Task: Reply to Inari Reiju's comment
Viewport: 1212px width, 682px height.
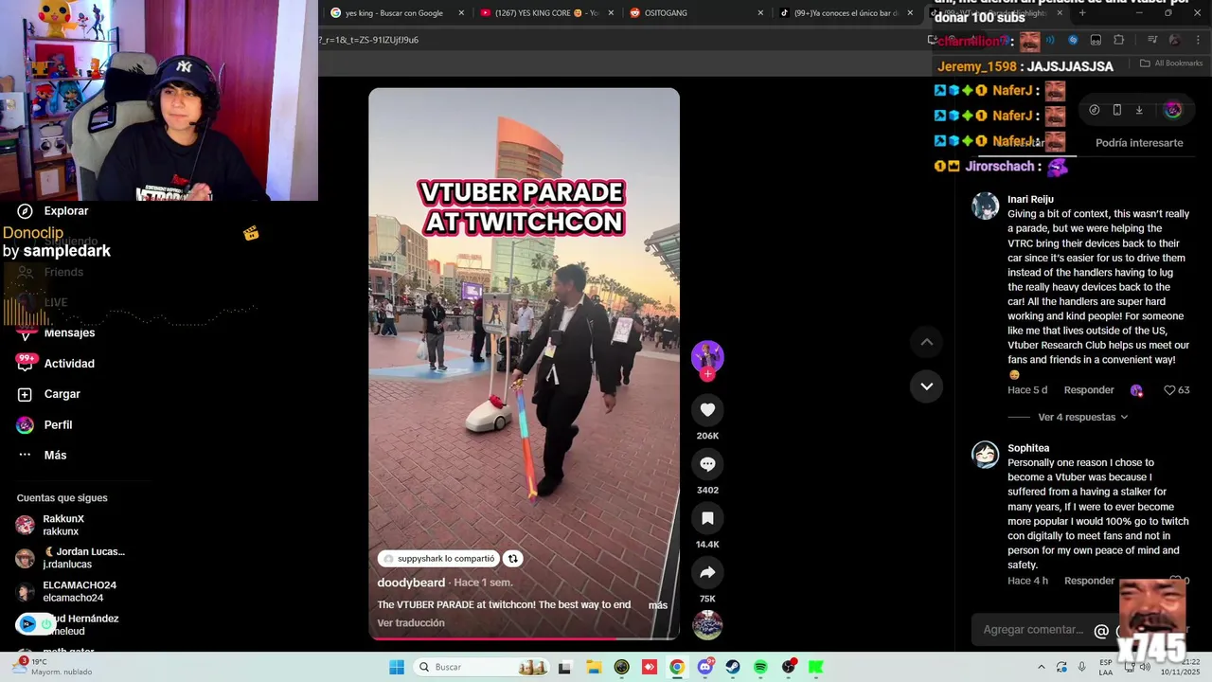Action: coord(1089,390)
